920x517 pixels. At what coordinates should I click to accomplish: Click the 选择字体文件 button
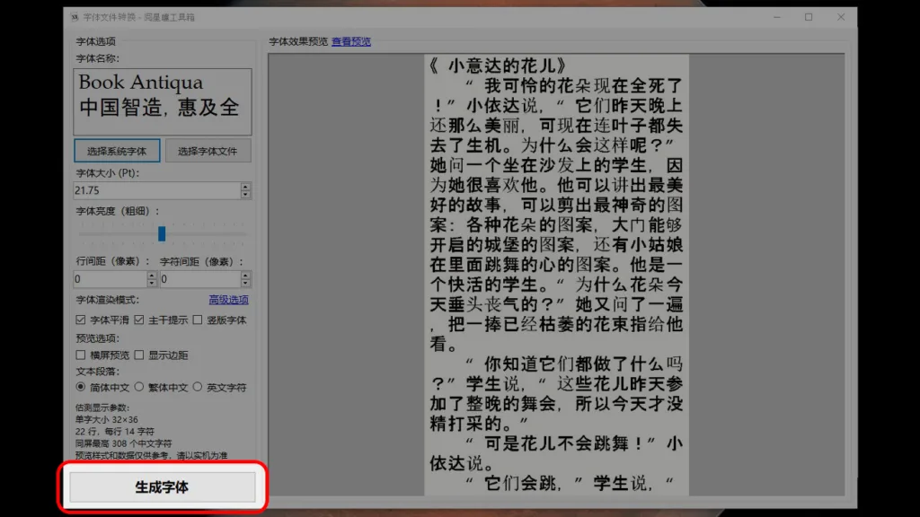207,151
